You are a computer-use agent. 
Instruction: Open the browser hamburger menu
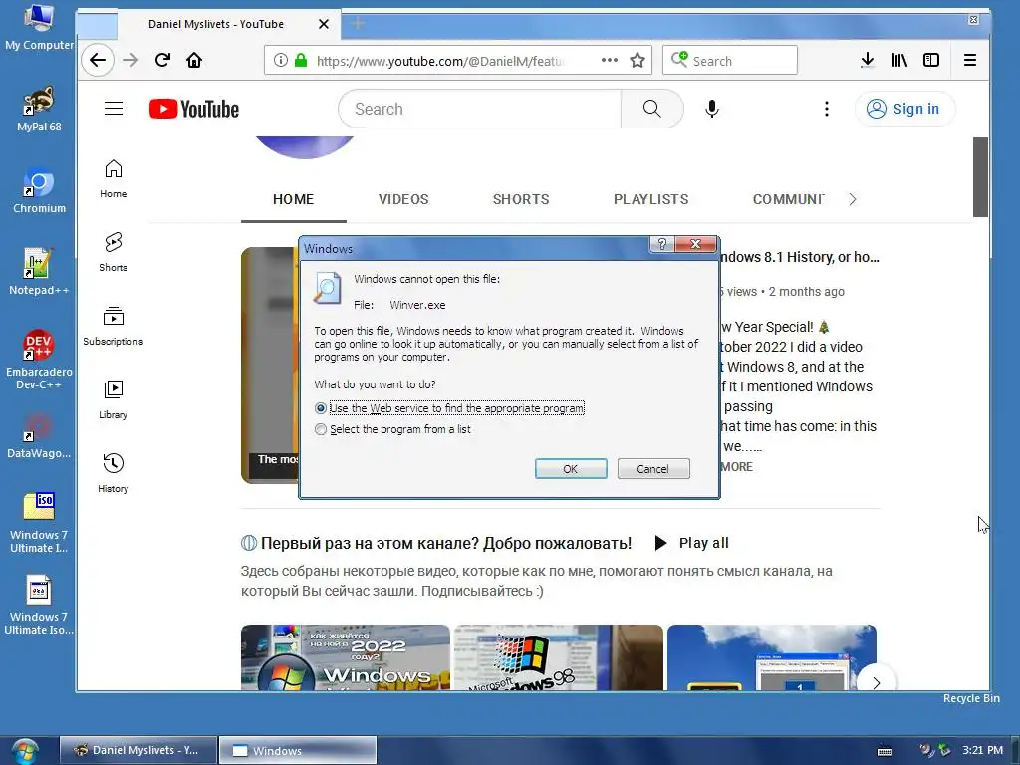(970, 61)
